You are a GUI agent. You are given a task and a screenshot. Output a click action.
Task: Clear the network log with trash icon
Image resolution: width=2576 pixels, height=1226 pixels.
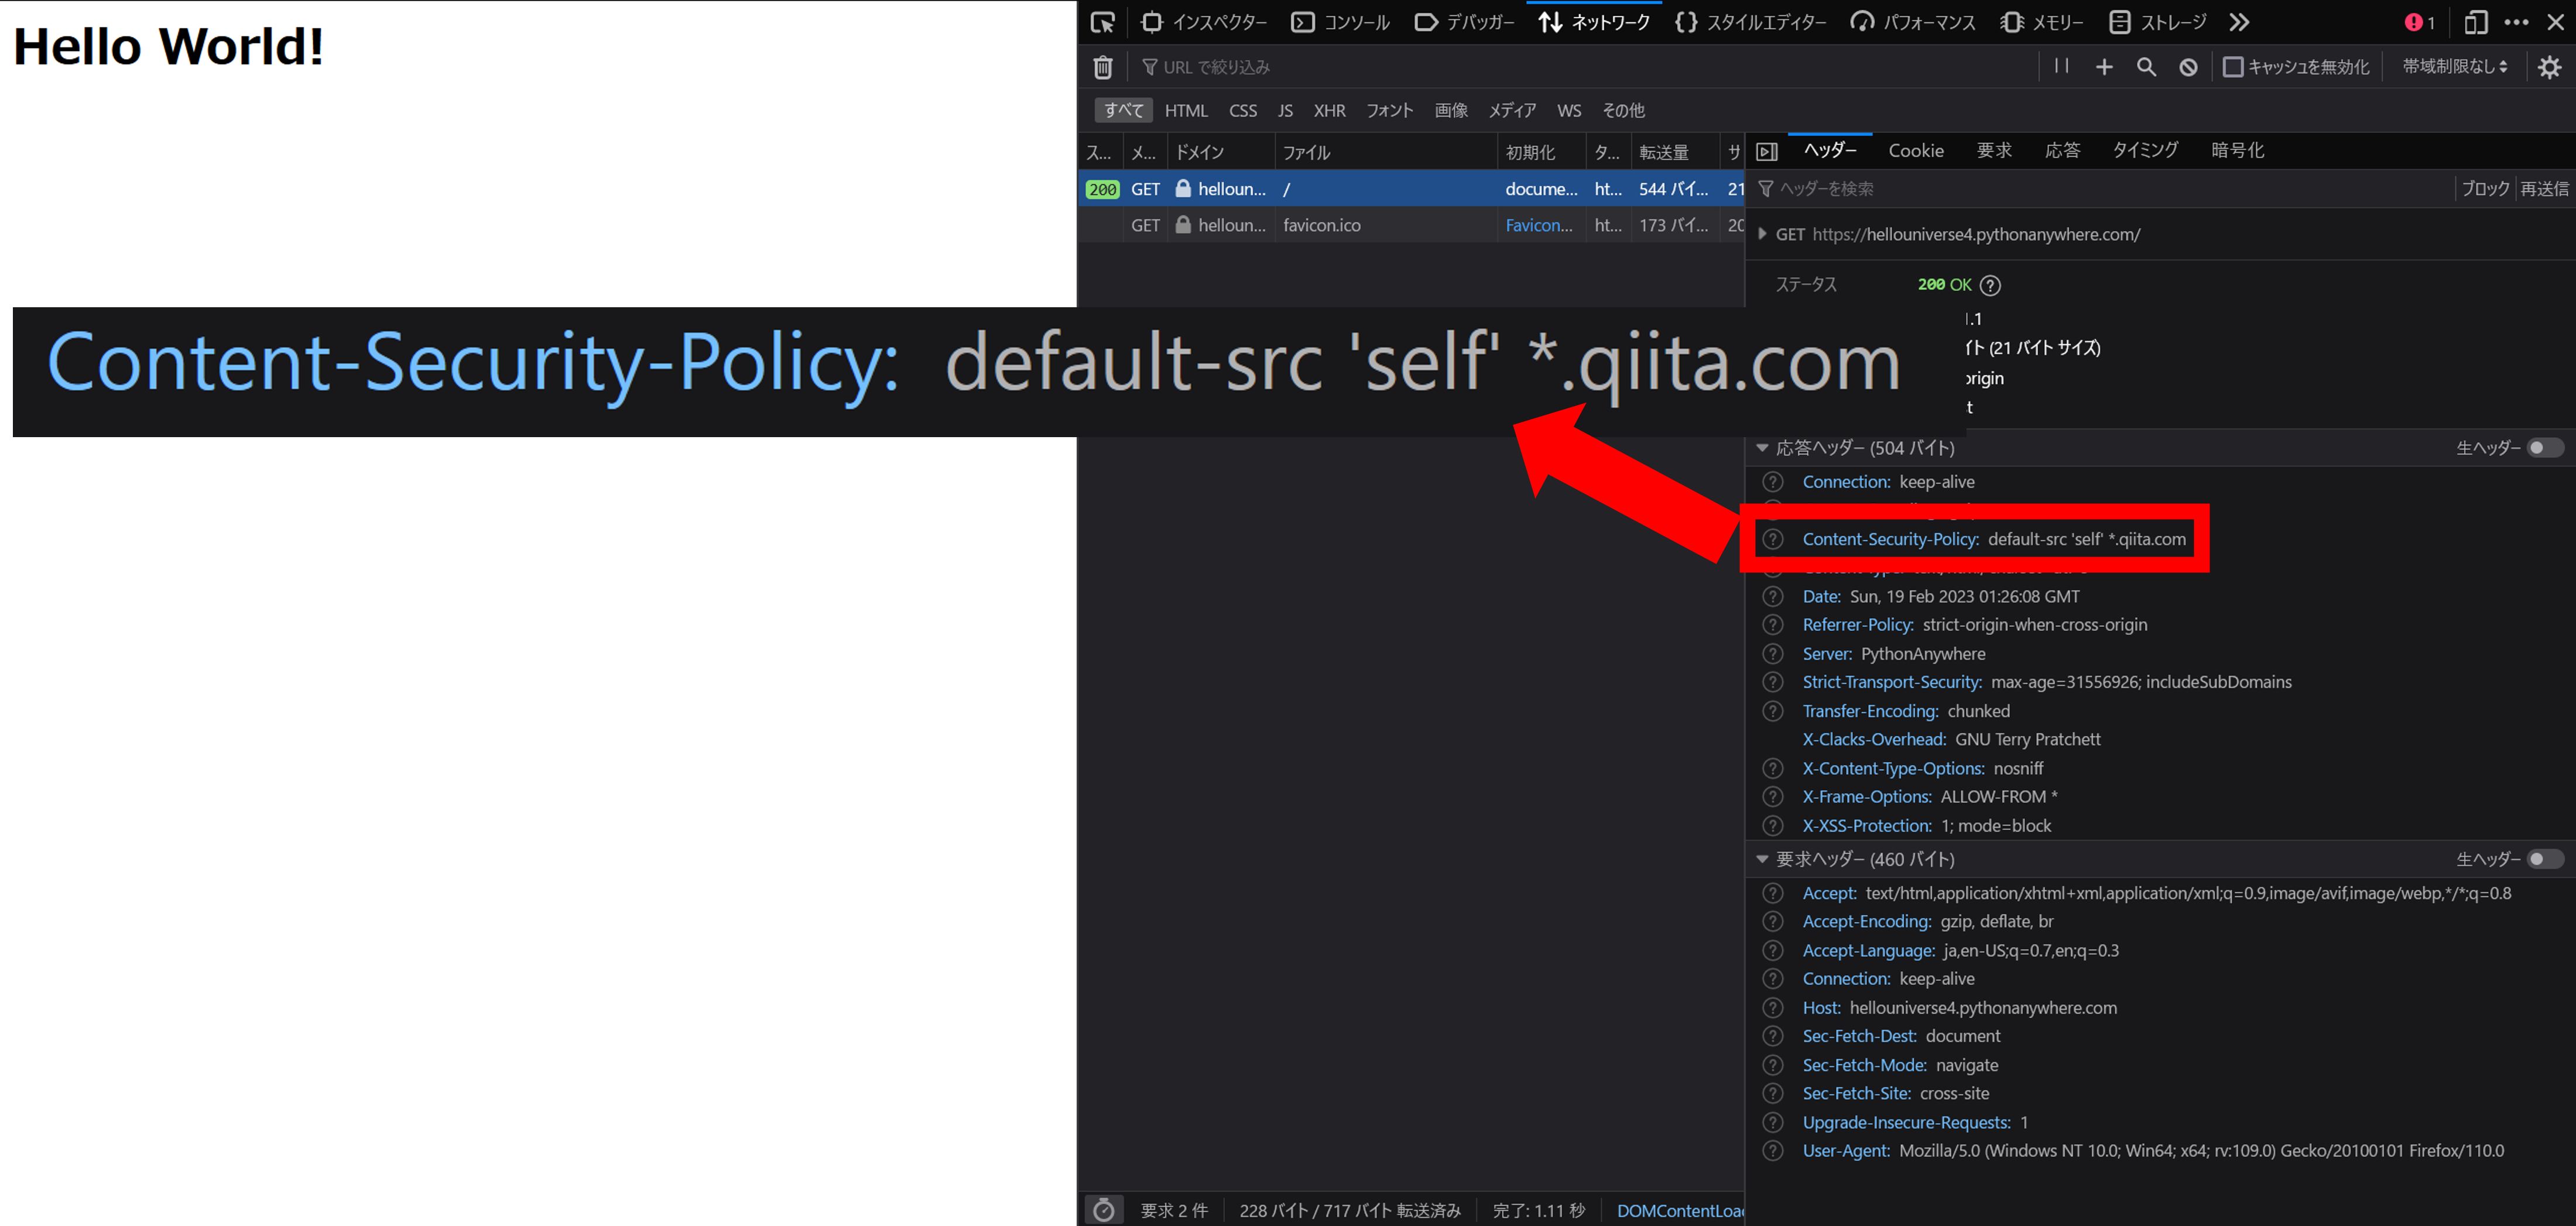click(x=1102, y=67)
